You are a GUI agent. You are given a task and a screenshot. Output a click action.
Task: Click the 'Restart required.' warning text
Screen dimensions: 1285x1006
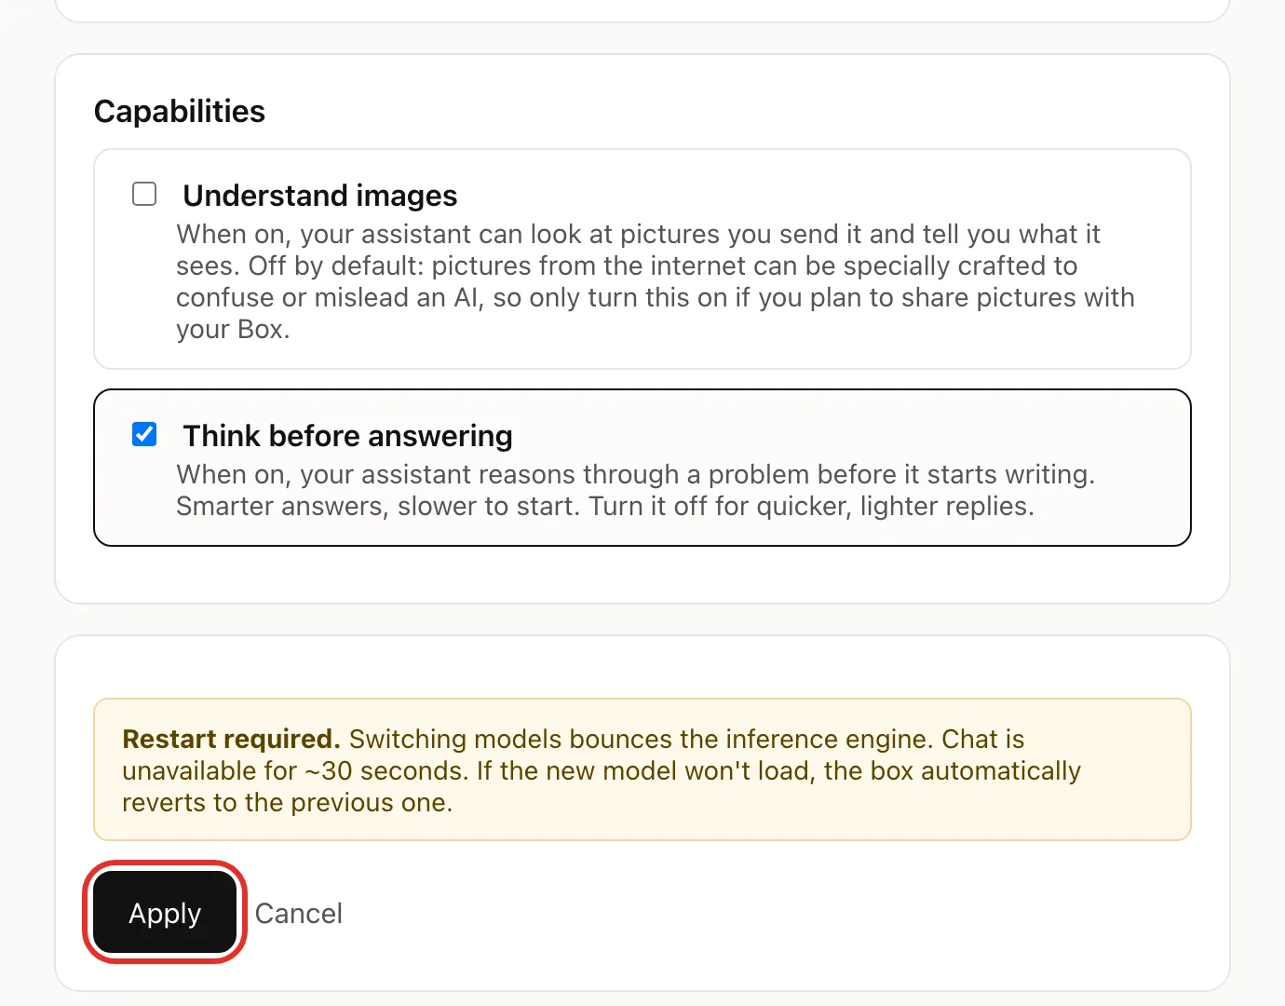(231, 739)
